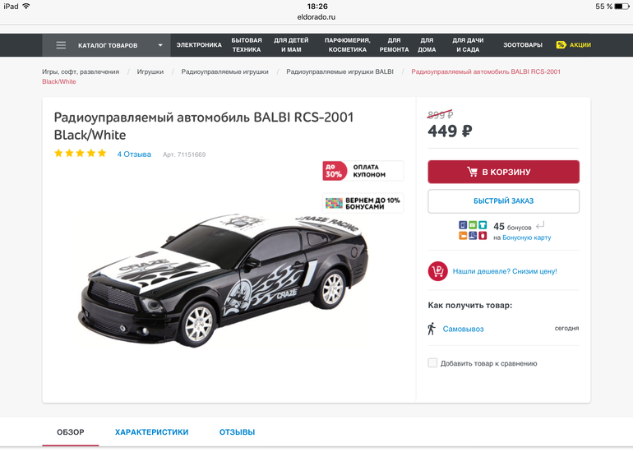Add the item with В корзину button
This screenshot has height=475, width=633.
pos(503,172)
